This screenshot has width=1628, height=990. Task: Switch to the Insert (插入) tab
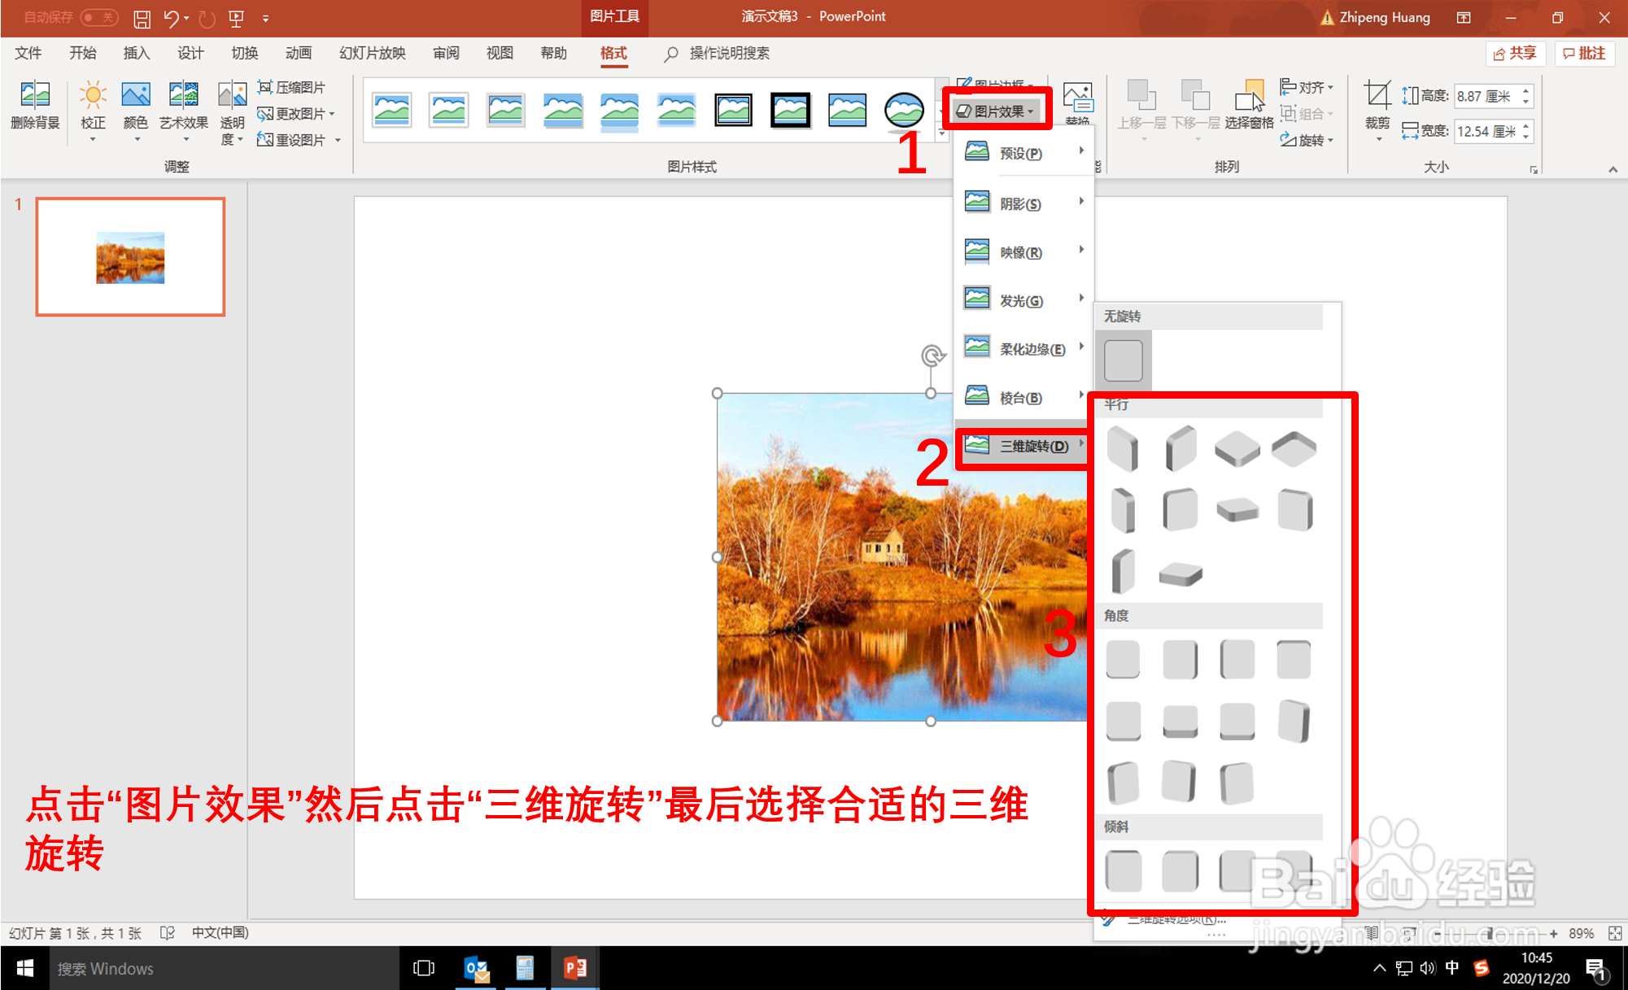pyautogui.click(x=136, y=54)
